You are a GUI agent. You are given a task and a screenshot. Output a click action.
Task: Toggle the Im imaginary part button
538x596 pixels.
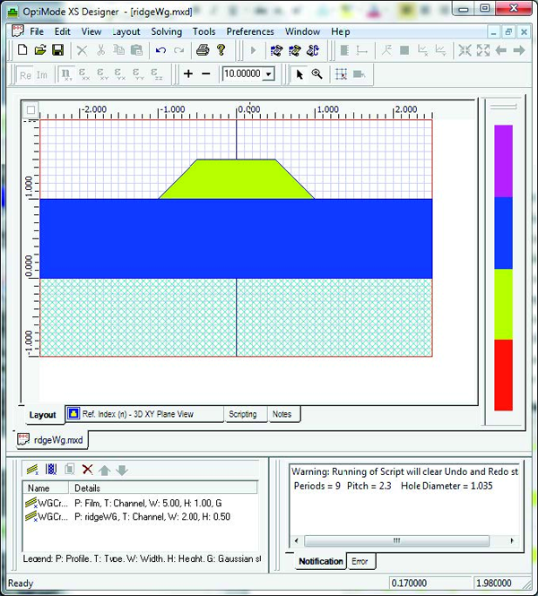42,75
